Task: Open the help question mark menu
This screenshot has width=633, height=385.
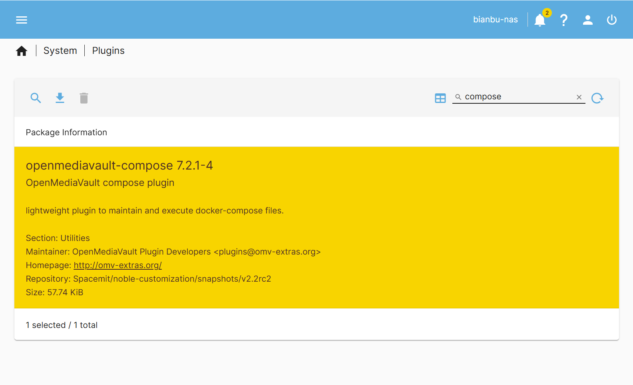Action: point(564,20)
